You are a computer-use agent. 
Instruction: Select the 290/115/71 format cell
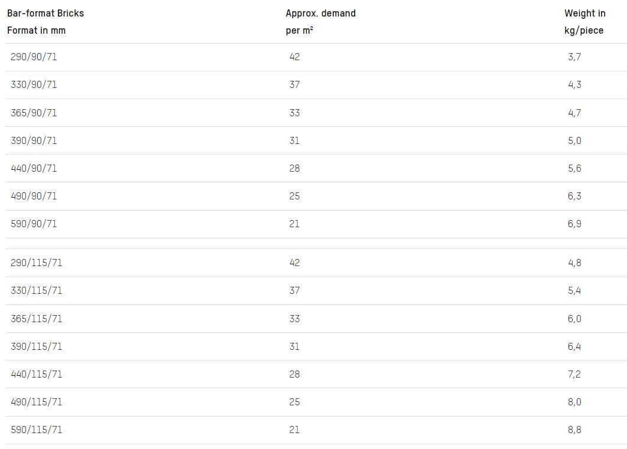click(36, 263)
